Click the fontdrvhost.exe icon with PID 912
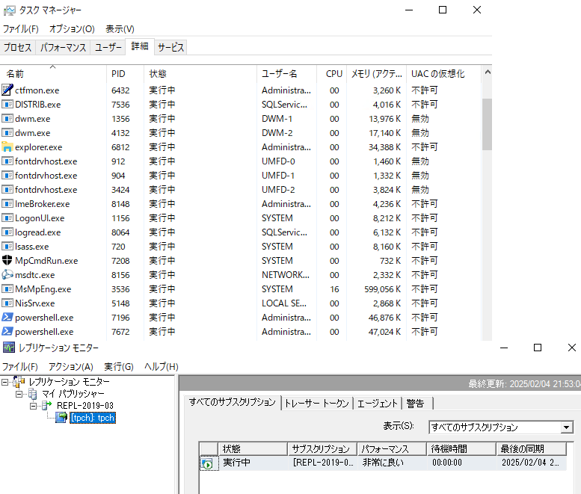This screenshot has width=581, height=494. point(7,161)
